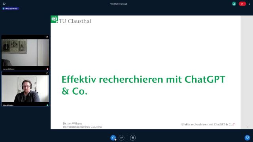Click the slide footer 'Effektiv recherchieren mit ChatGPT & Co.?'
Screen dimensions: 253x142
coord(208,124)
